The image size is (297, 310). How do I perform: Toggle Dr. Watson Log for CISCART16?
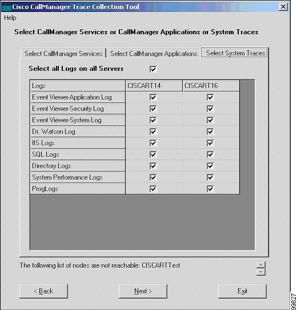point(210,131)
